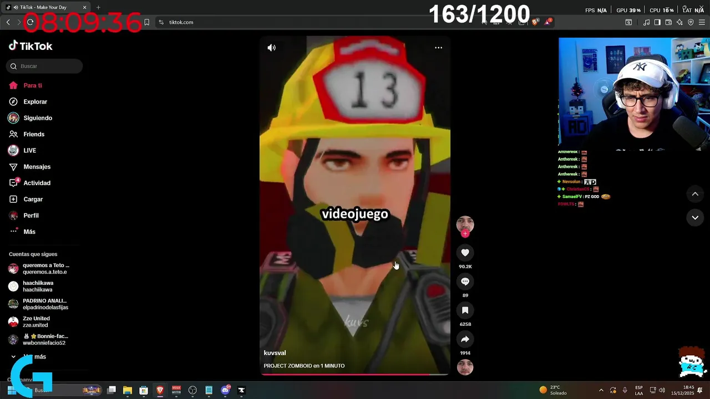Open the Brave Wallet icon

click(668, 22)
